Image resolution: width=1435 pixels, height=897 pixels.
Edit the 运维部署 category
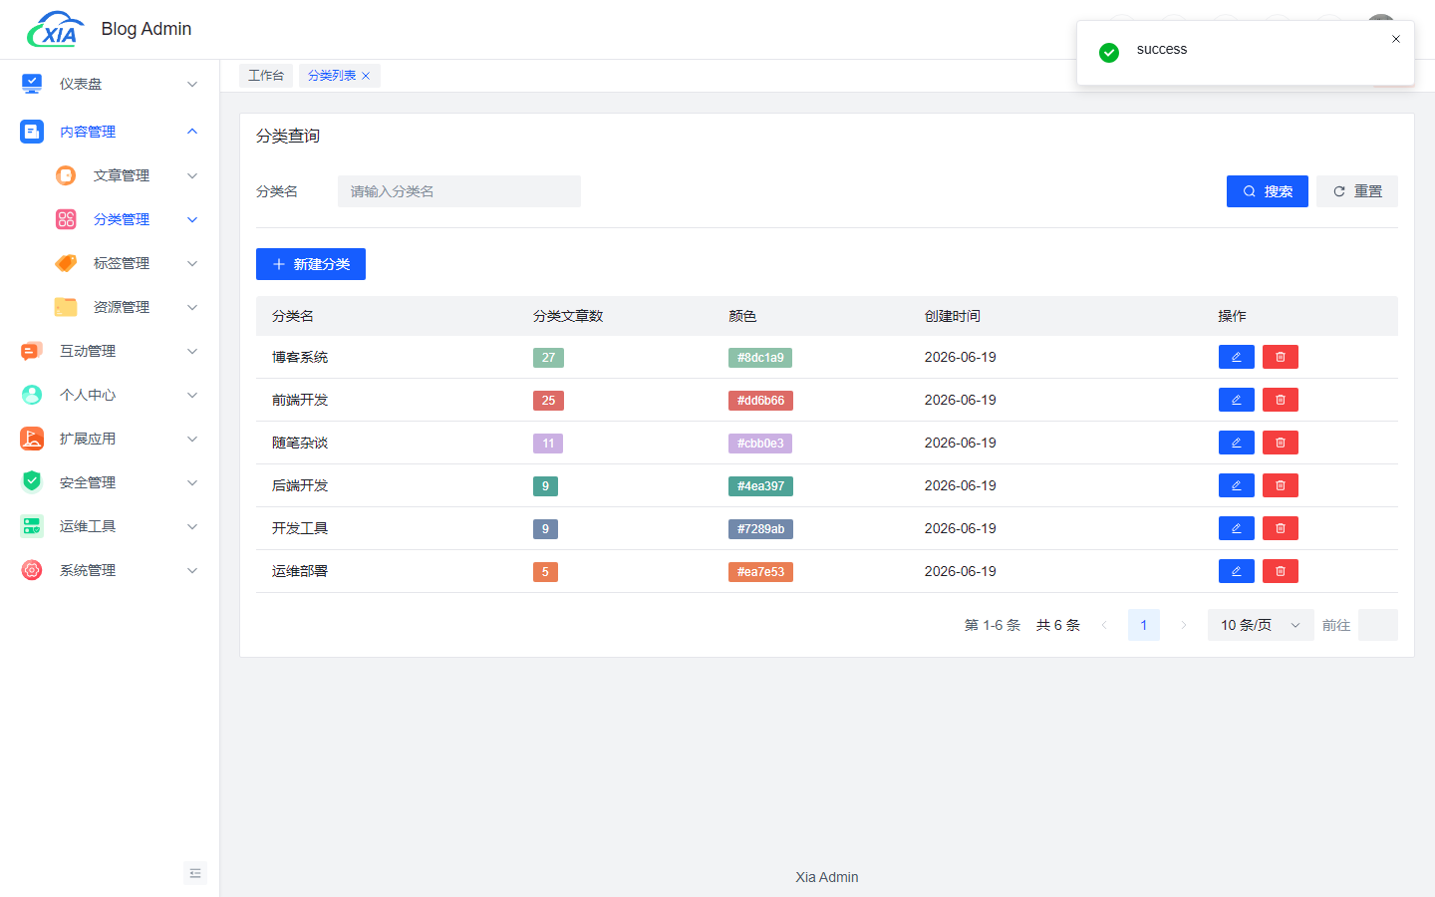point(1237,571)
